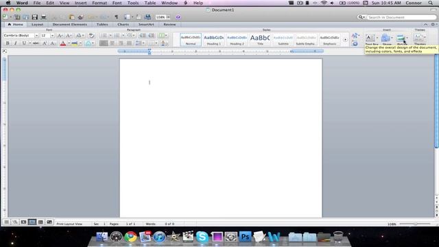Click the Text Effects icon
Viewport: 439px width, 247px height.
click(88, 43)
